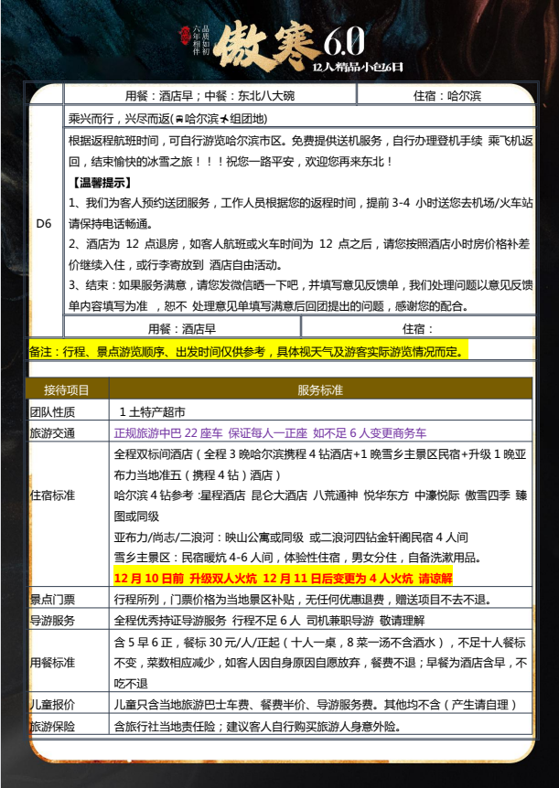Click tip 3 starting 结束：如果服务满意
This screenshot has height=788, width=559.
coord(300,295)
